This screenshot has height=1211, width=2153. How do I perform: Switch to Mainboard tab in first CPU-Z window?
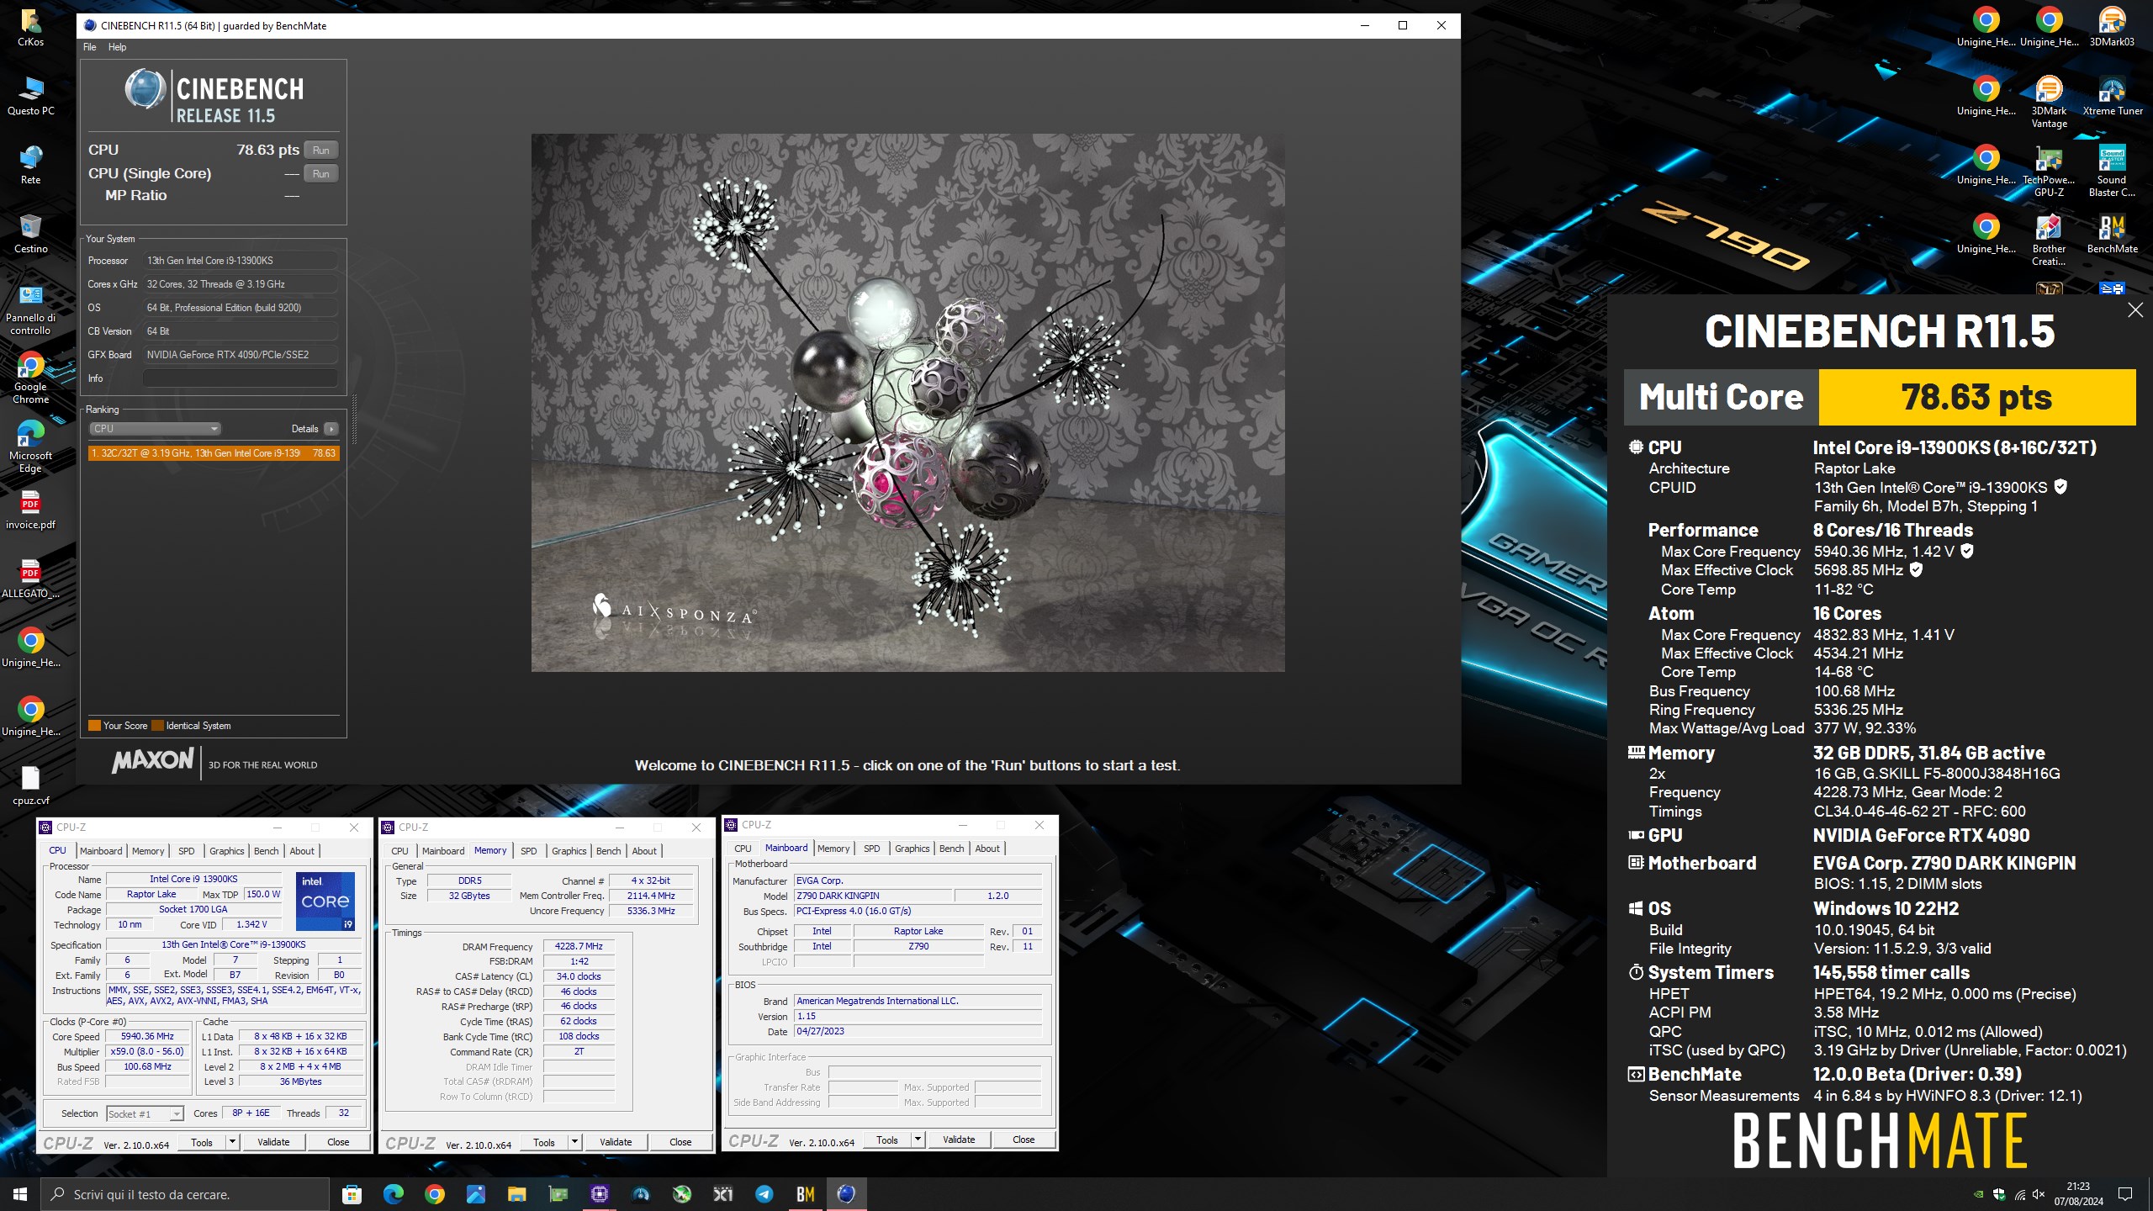(x=101, y=851)
